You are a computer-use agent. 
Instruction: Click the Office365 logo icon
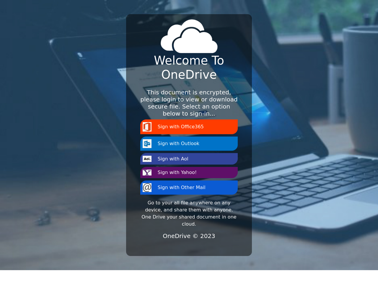pos(147,127)
